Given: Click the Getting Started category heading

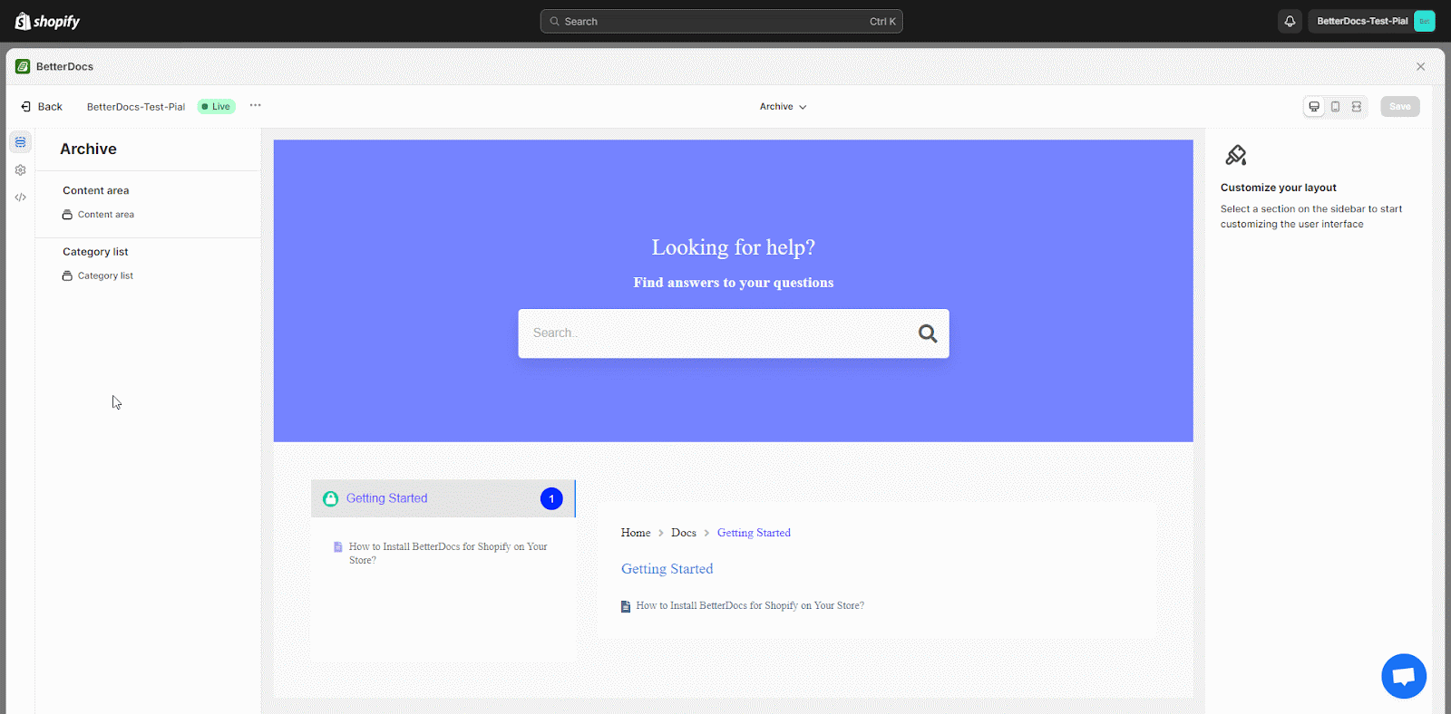Looking at the screenshot, I should point(667,569).
